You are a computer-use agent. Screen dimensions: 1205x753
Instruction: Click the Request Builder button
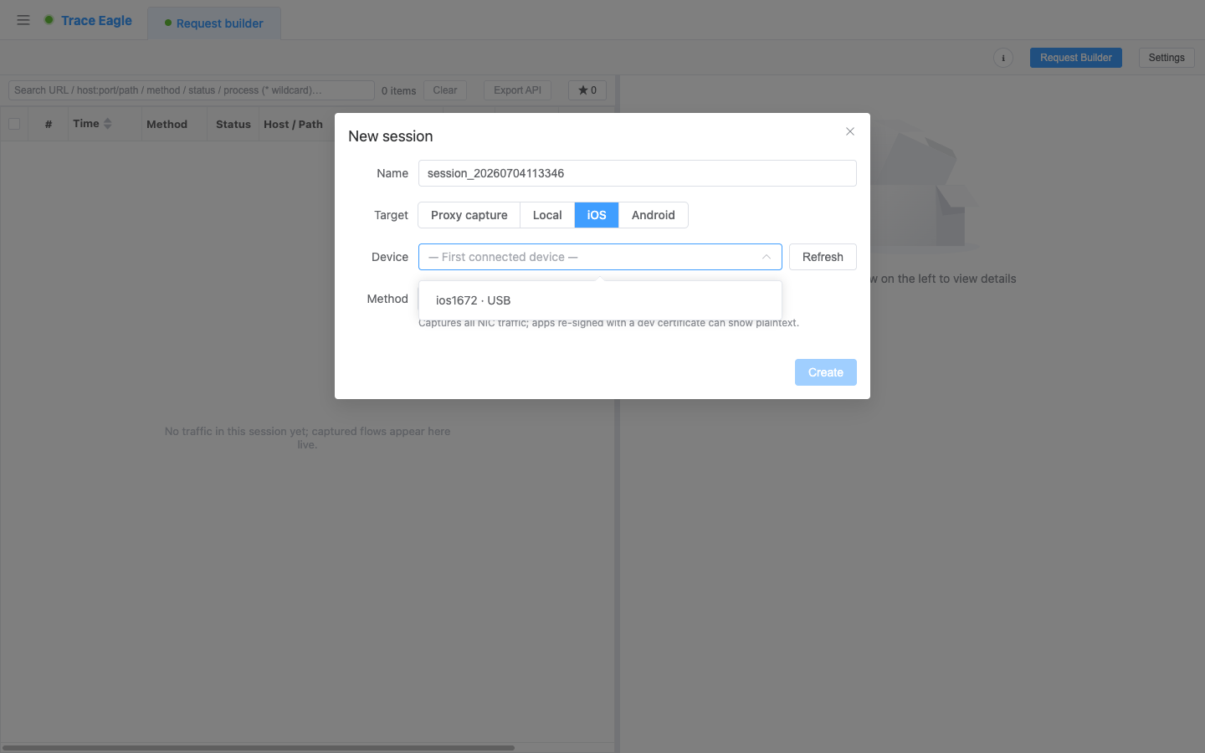(x=1075, y=58)
